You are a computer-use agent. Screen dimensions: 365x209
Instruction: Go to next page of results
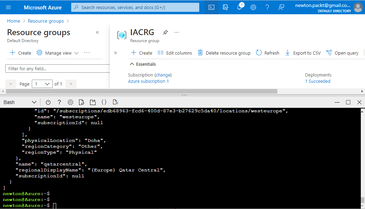[x=71, y=84]
